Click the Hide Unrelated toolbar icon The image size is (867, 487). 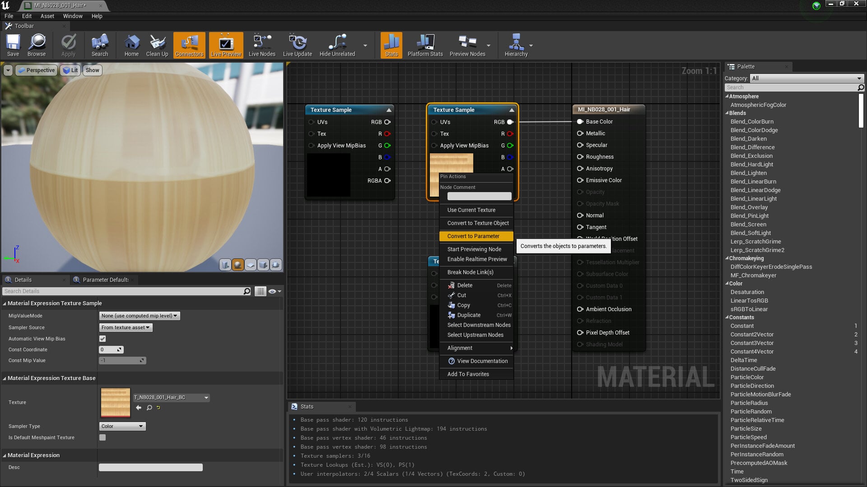coord(337,45)
